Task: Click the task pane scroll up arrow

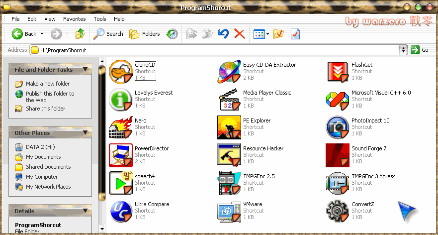Action: (x=102, y=61)
